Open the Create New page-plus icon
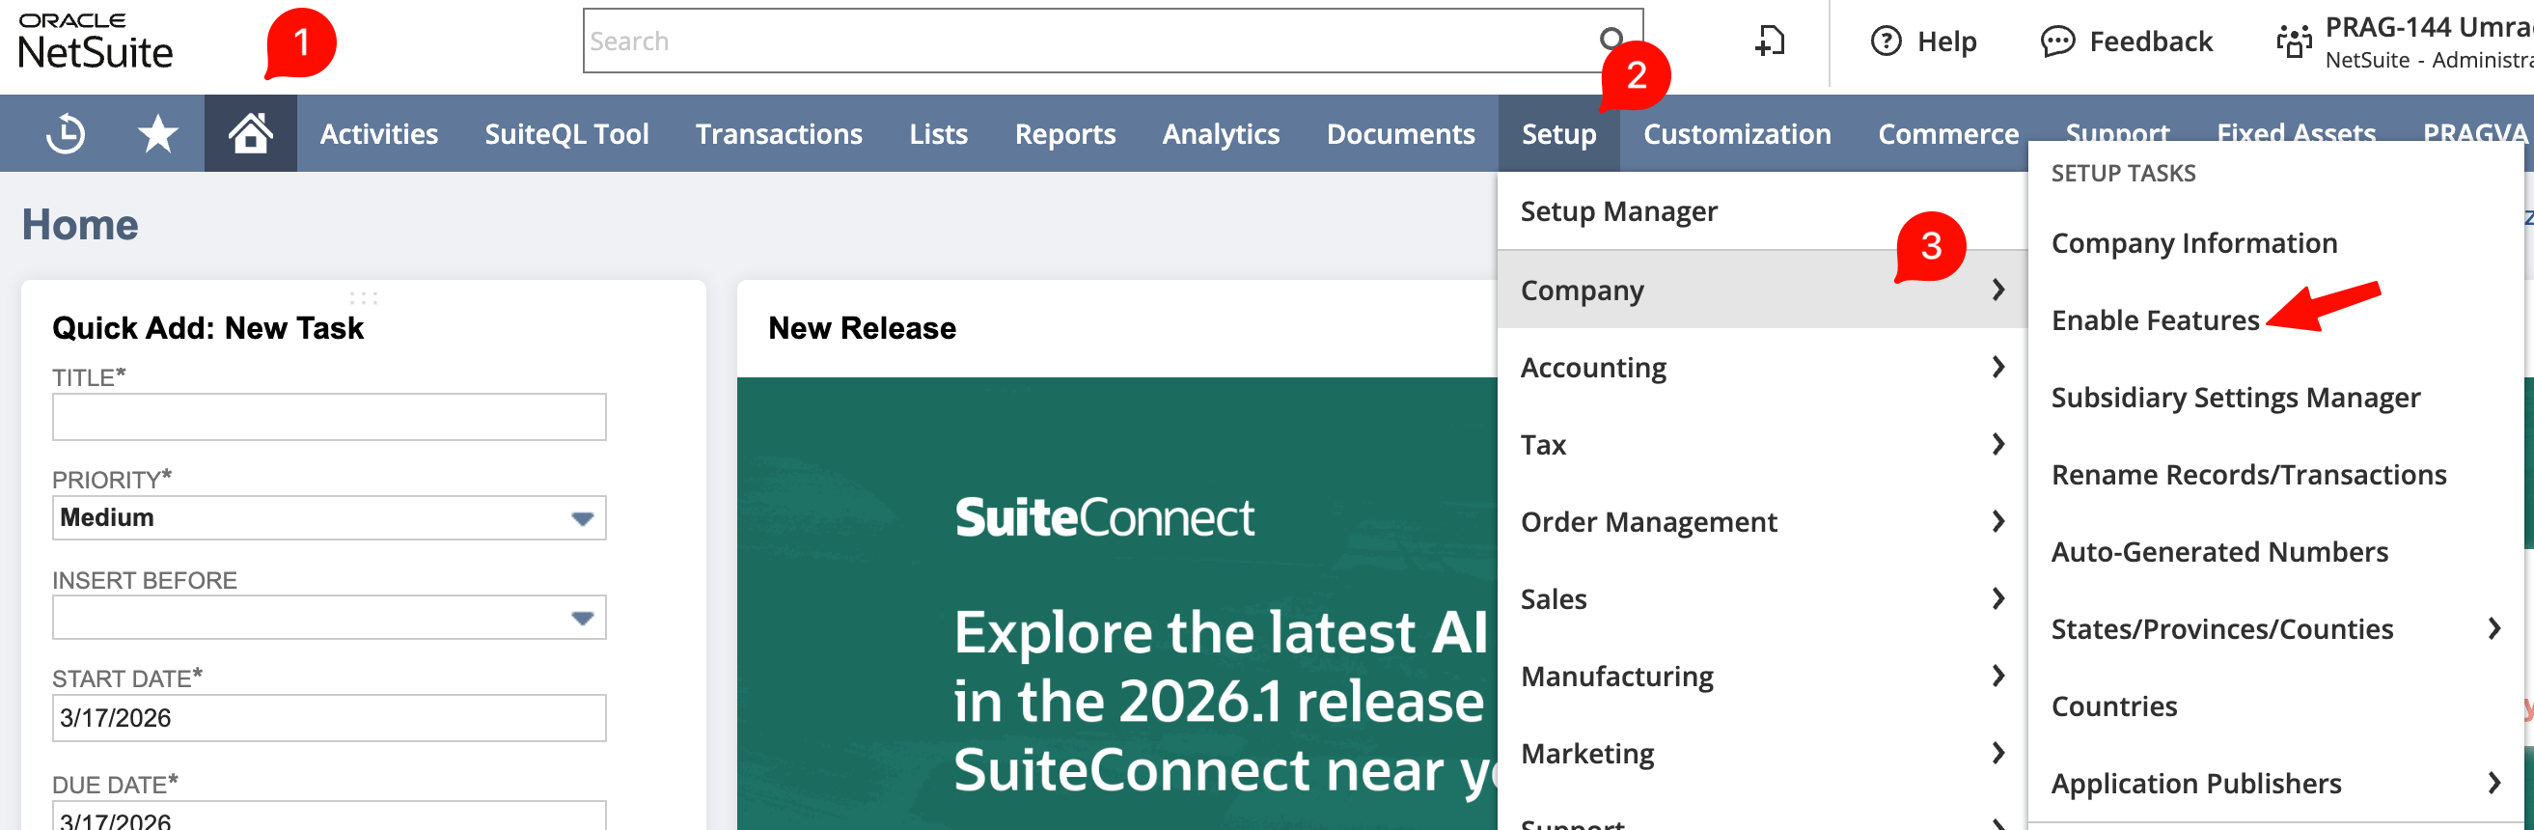2534x830 pixels. click(x=1770, y=41)
